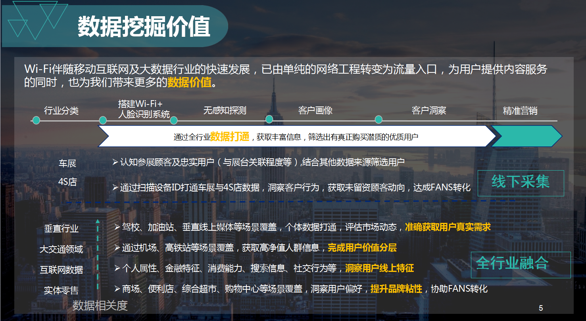Select the 全行业融合 box
Screen dimensions: 586x321
coord(520,264)
